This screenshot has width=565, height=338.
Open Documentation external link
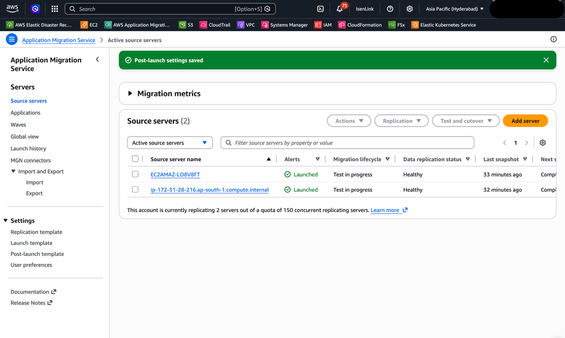click(33, 292)
